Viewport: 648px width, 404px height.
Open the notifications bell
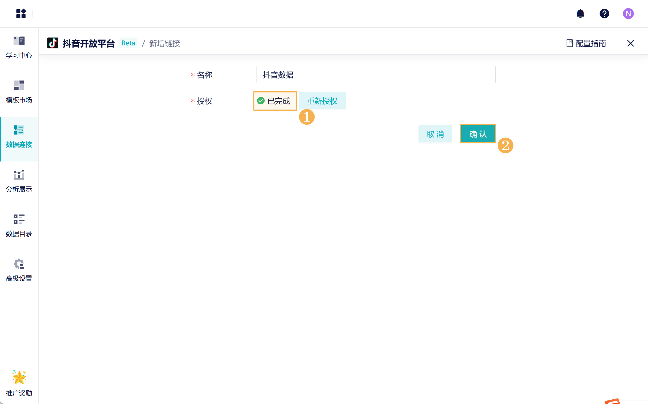tap(580, 13)
